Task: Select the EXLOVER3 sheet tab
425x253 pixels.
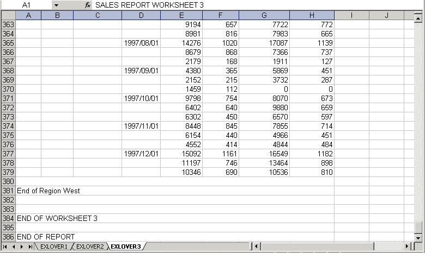Action: click(125, 246)
